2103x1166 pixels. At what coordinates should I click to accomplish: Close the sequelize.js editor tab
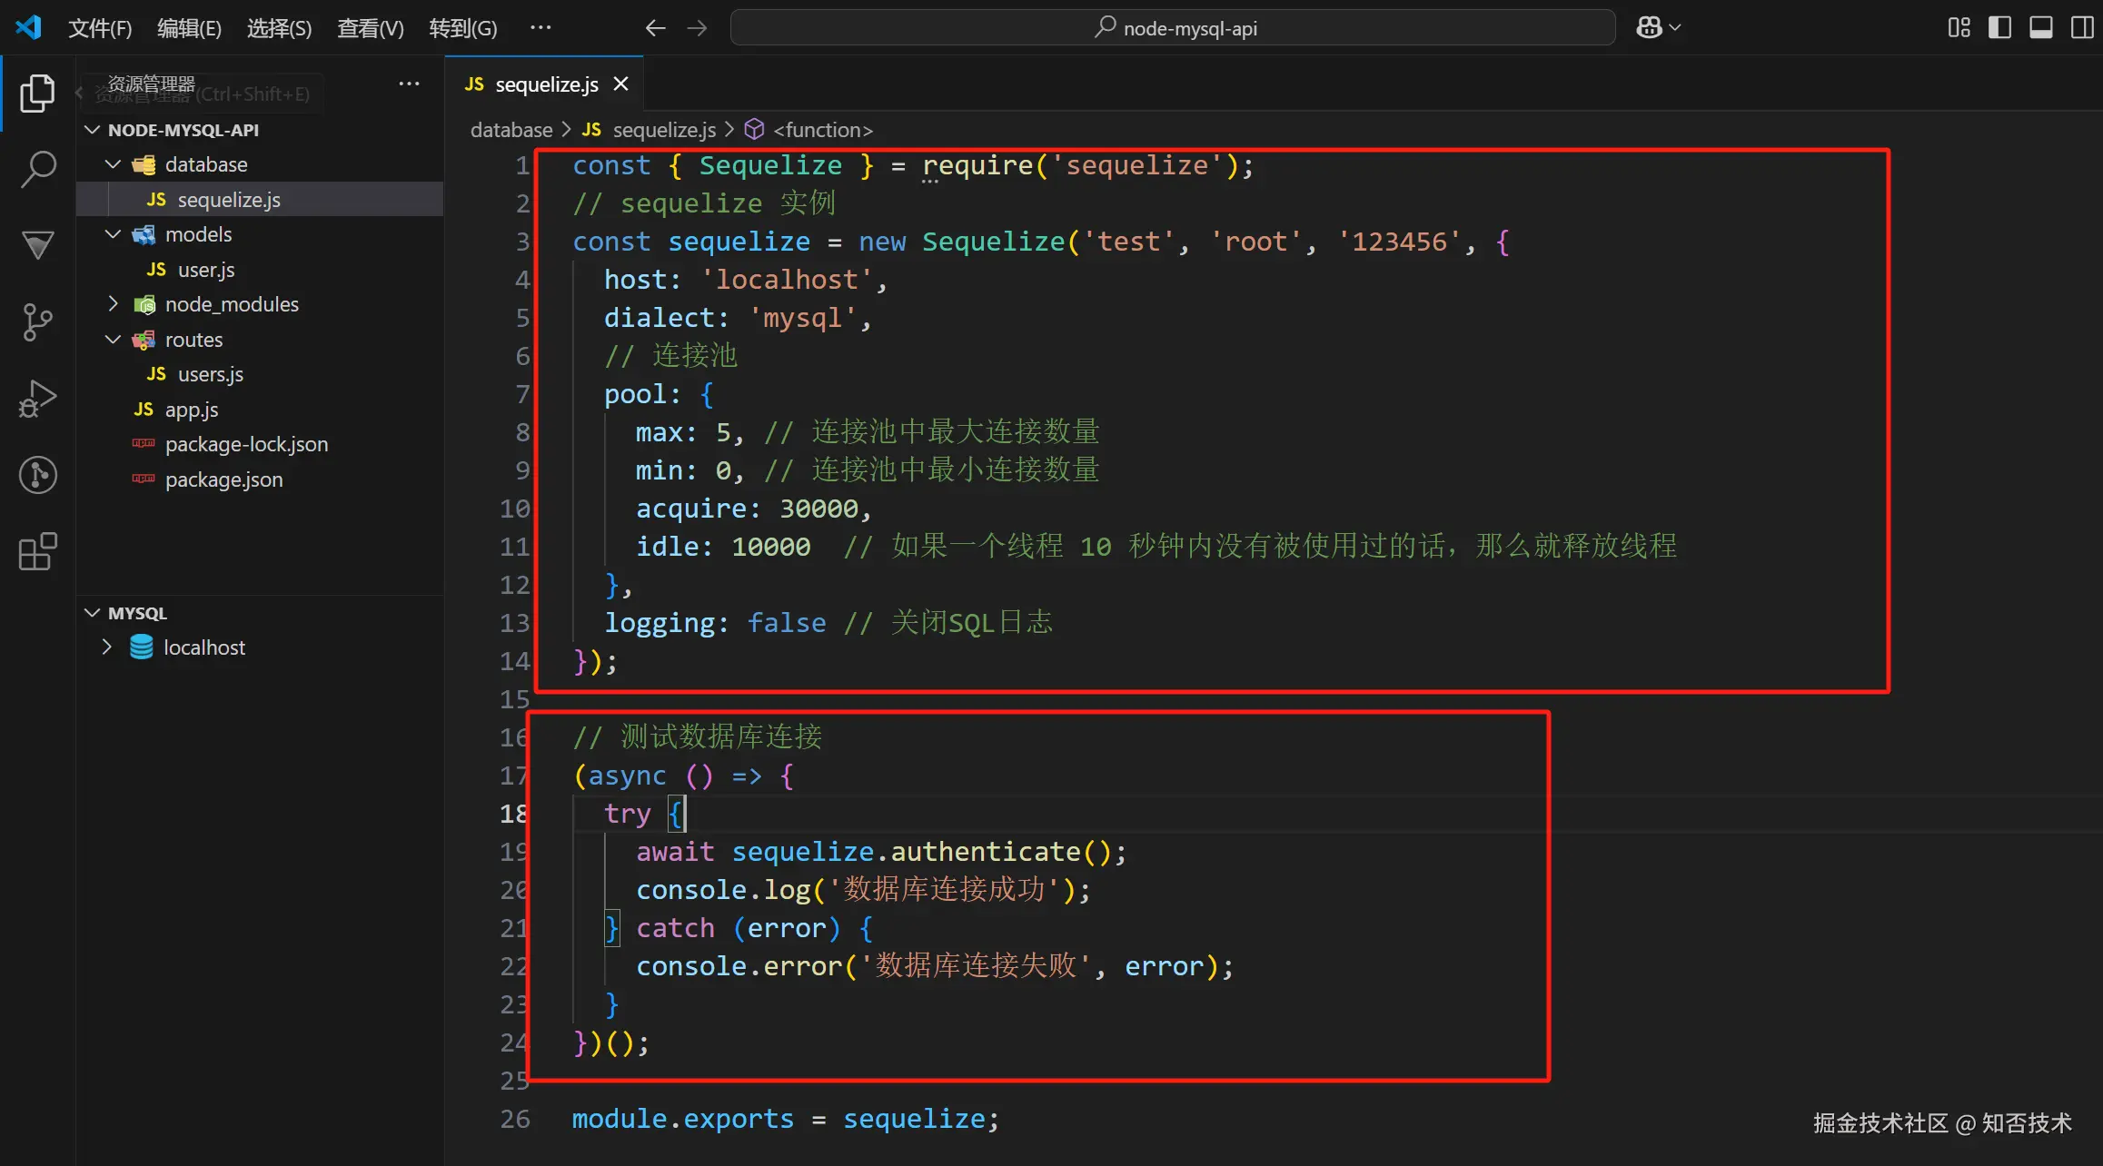(621, 84)
